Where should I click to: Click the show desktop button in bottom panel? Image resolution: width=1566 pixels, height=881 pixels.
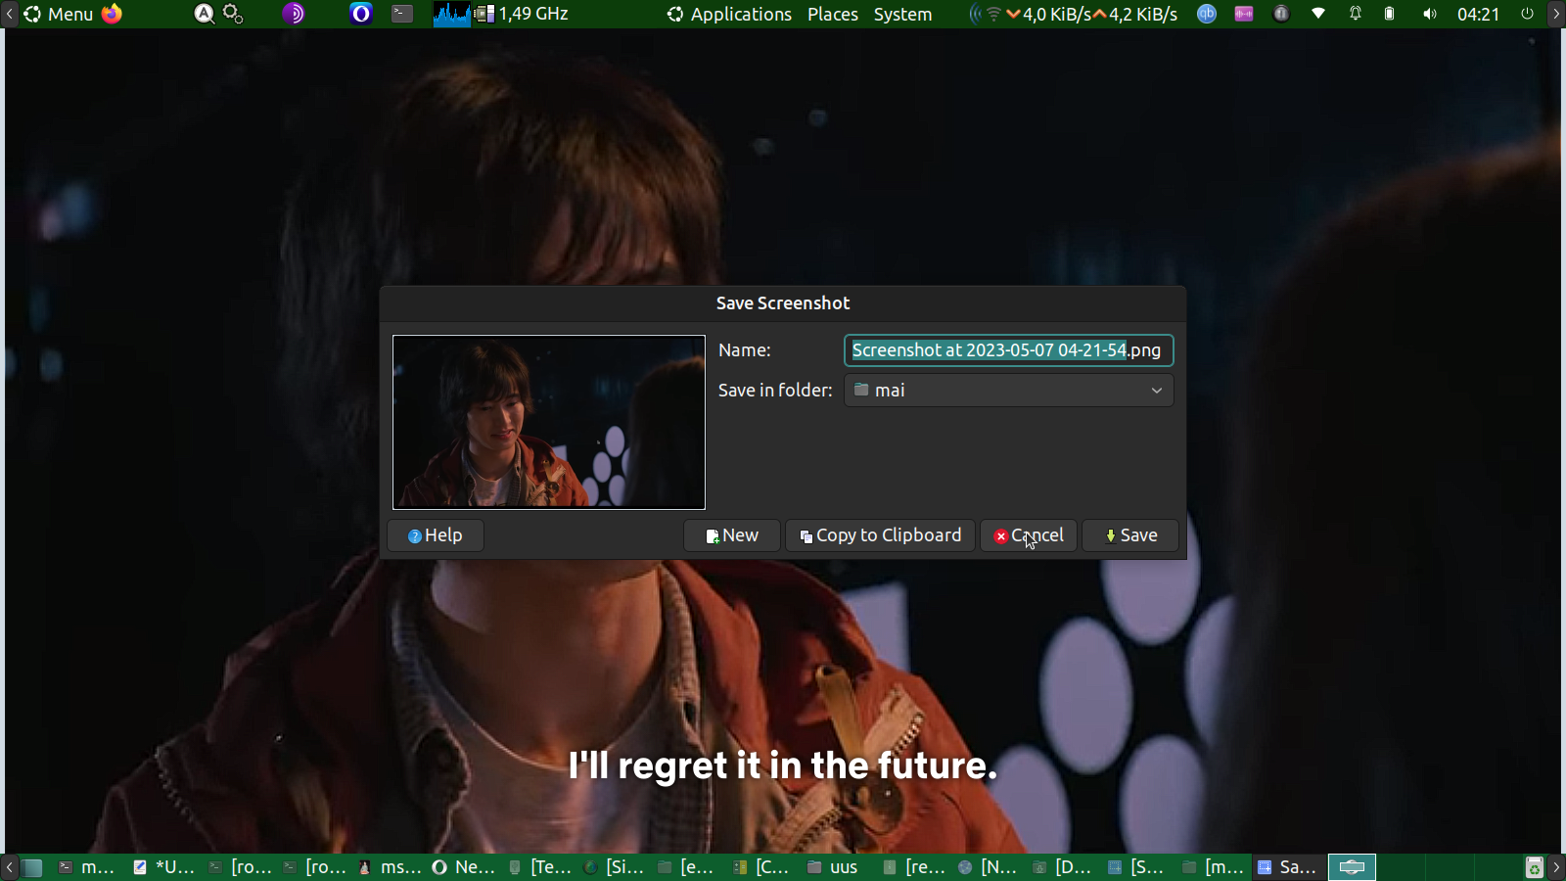coord(32,867)
